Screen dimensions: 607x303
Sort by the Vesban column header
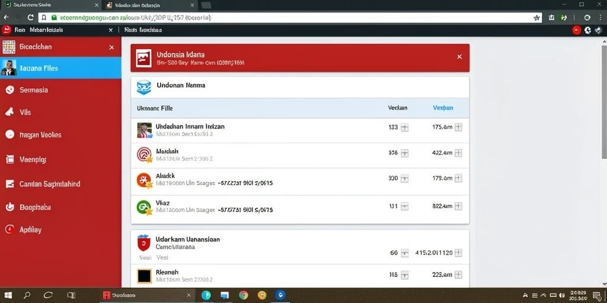coord(443,108)
